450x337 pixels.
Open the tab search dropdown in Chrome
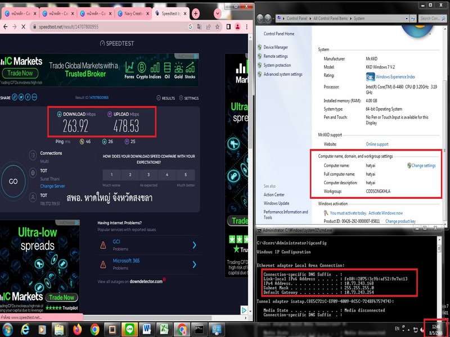pos(218,13)
